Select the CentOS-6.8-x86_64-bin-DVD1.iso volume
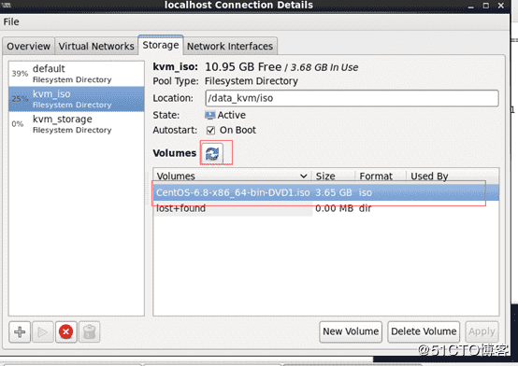Viewport: 518px width, 366px height. tap(325, 192)
